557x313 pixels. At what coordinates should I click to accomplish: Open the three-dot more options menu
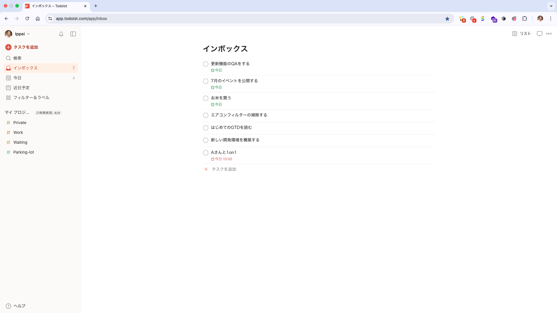pos(549,34)
